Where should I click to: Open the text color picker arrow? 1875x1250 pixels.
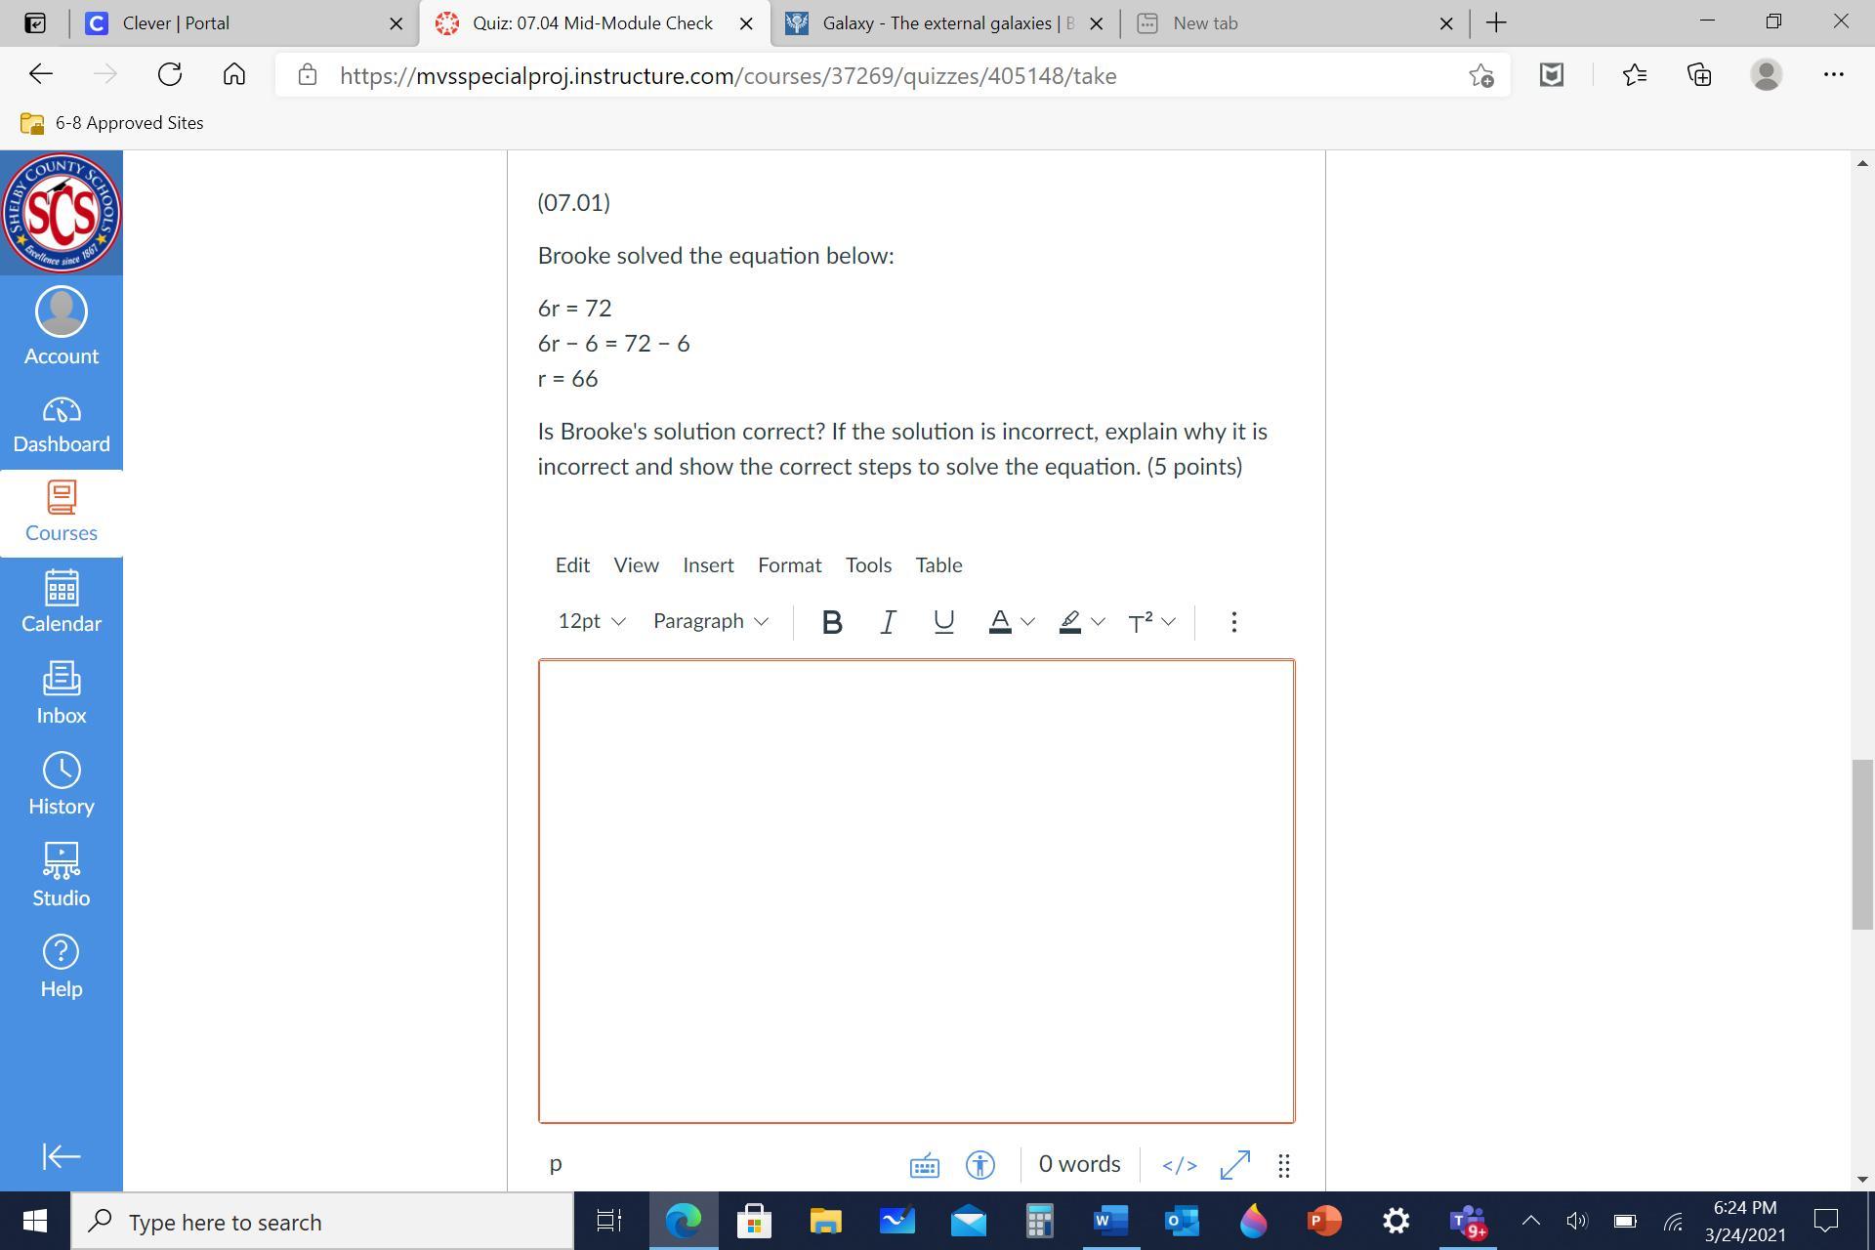click(1027, 622)
